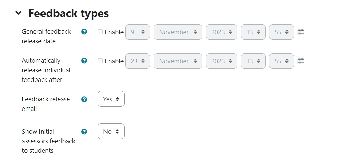Open Feedback release email Yes dropdown
Image resolution: width=344 pixels, height=162 pixels.
coord(111,99)
